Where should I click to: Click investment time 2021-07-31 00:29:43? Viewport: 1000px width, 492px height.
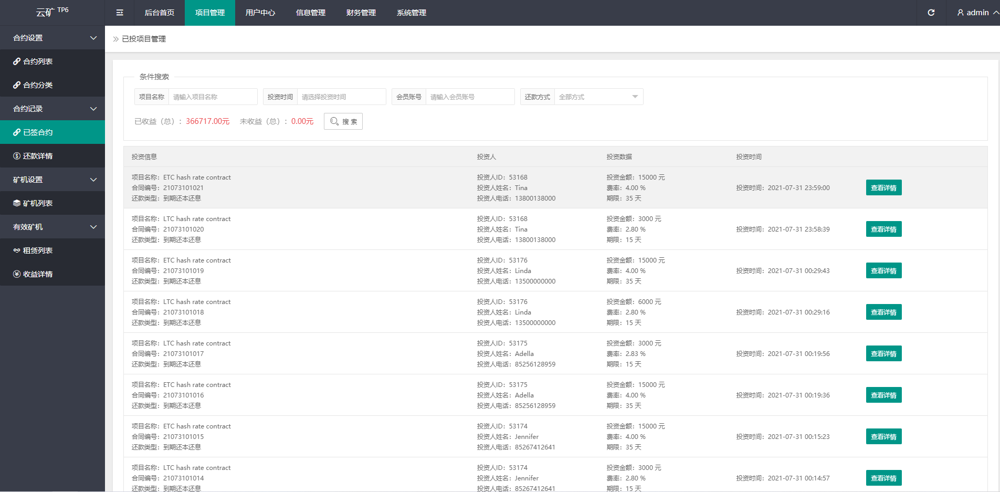(x=799, y=270)
